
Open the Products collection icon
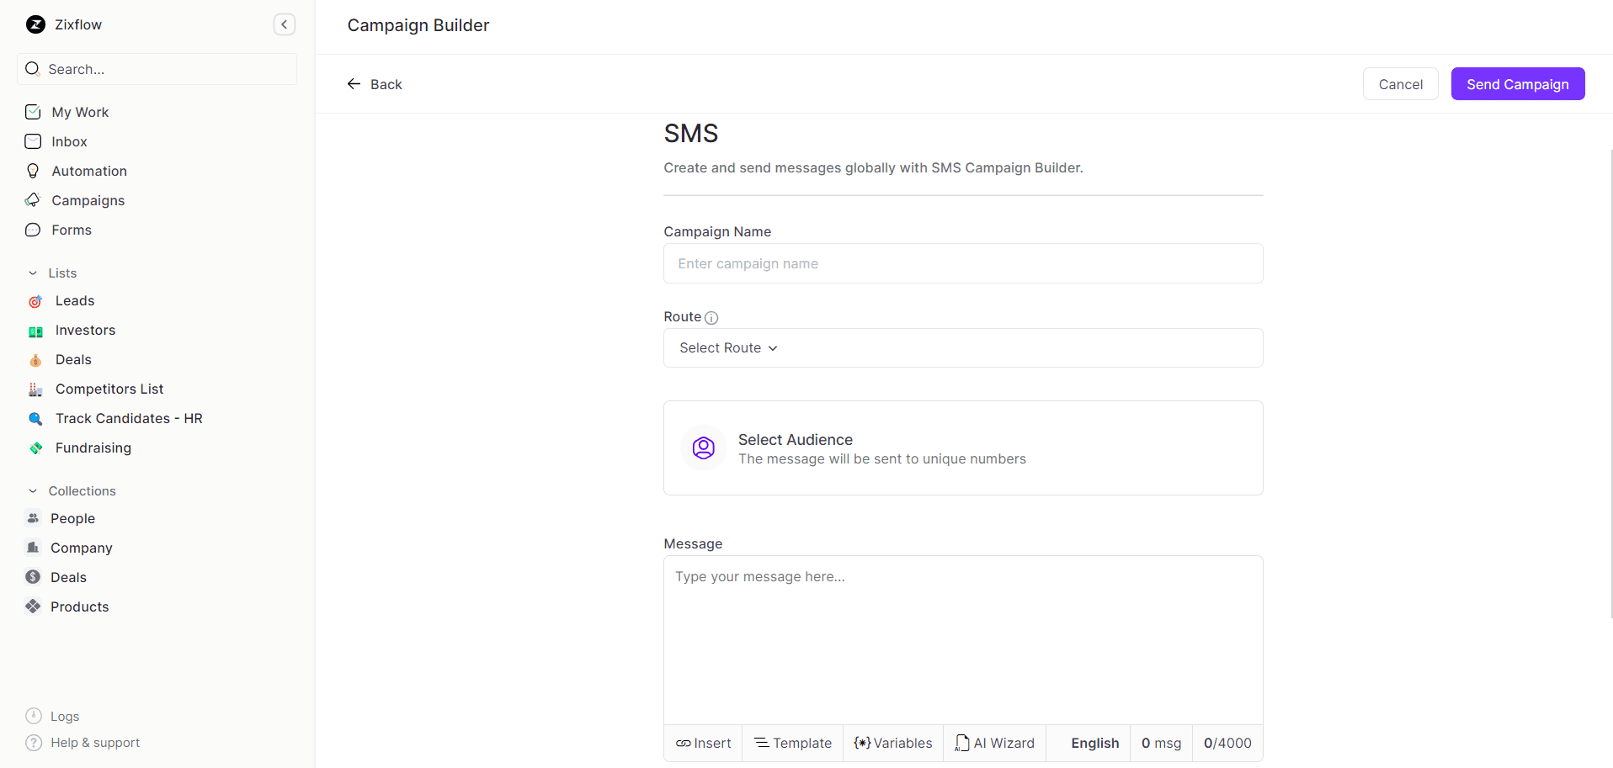click(x=33, y=606)
